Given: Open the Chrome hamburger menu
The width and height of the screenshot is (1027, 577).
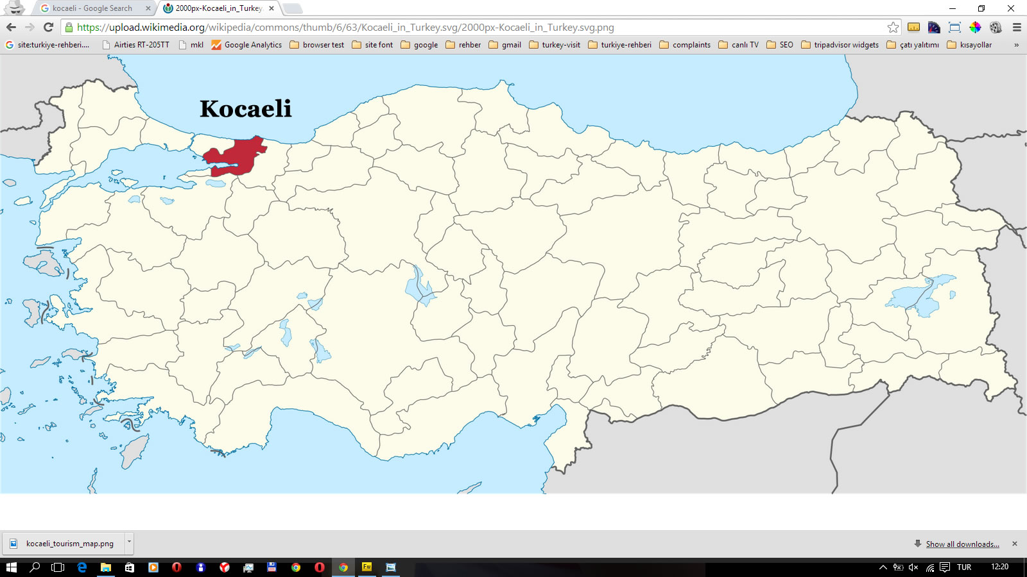Looking at the screenshot, I should click(x=1017, y=28).
